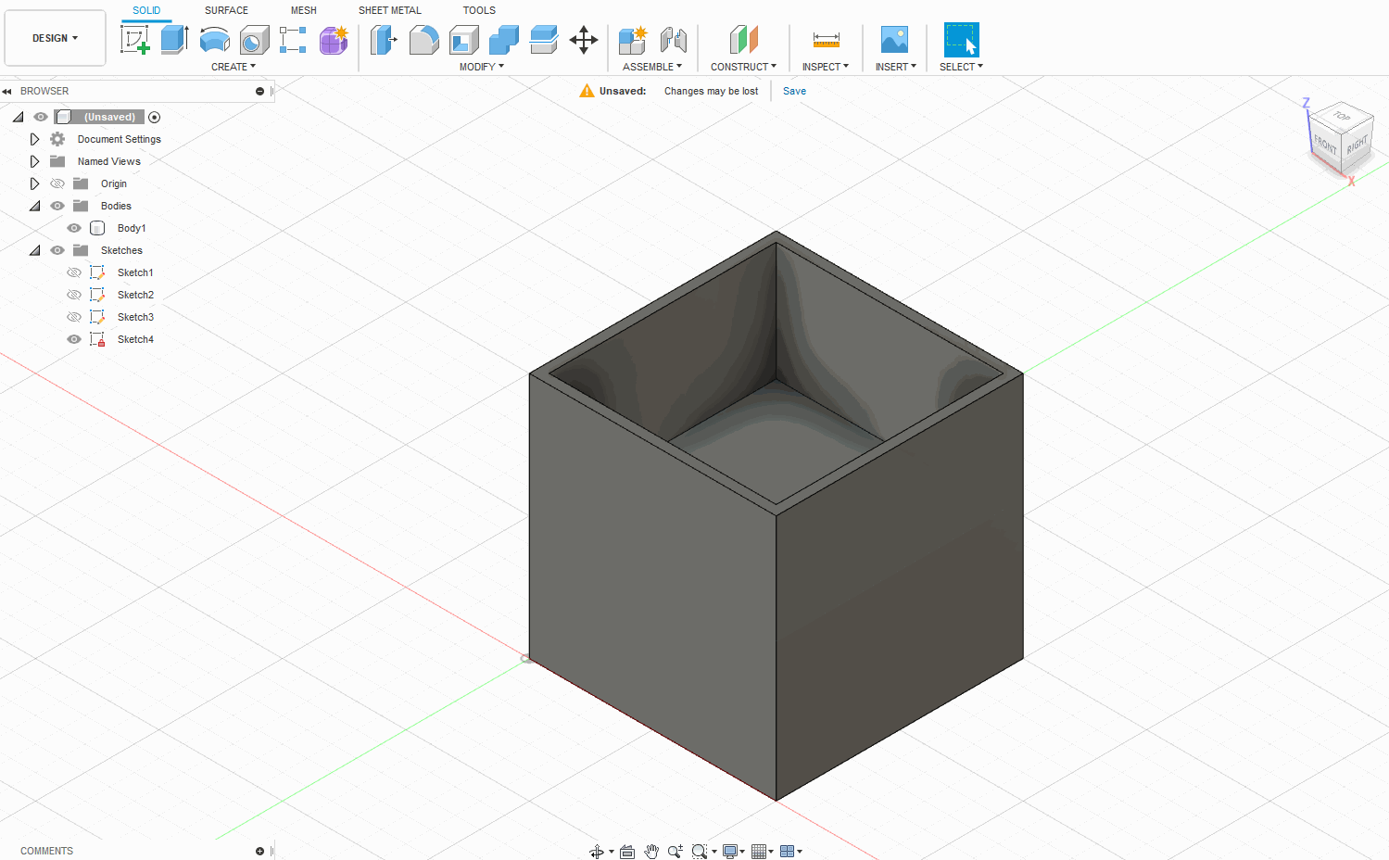Toggle visibility of Sketch2
Screen dimensions: 1389x860
(73, 294)
